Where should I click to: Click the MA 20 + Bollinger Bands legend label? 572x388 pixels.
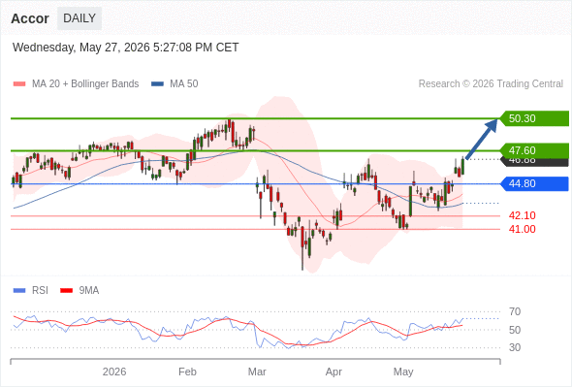point(85,84)
